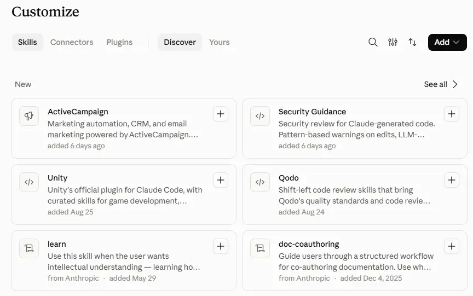
Task: Open the search magnifier icon
Action: (373, 42)
